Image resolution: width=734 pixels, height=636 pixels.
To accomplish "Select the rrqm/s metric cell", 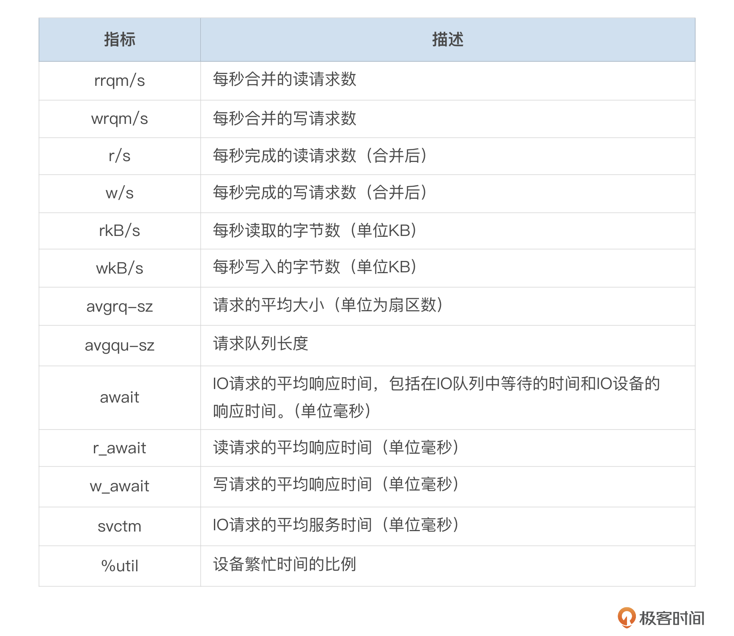I will (120, 80).
